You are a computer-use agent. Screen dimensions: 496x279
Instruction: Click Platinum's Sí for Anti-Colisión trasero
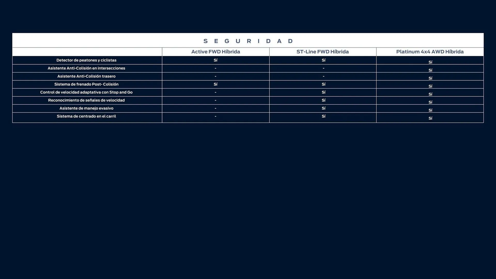point(430,78)
